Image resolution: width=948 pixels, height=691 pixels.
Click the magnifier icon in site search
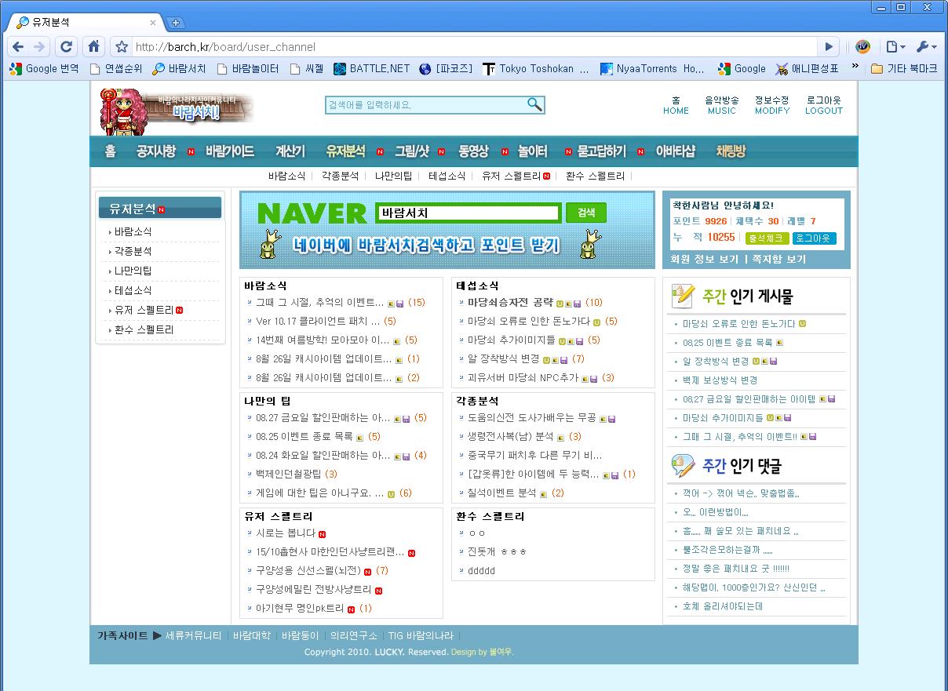click(534, 104)
